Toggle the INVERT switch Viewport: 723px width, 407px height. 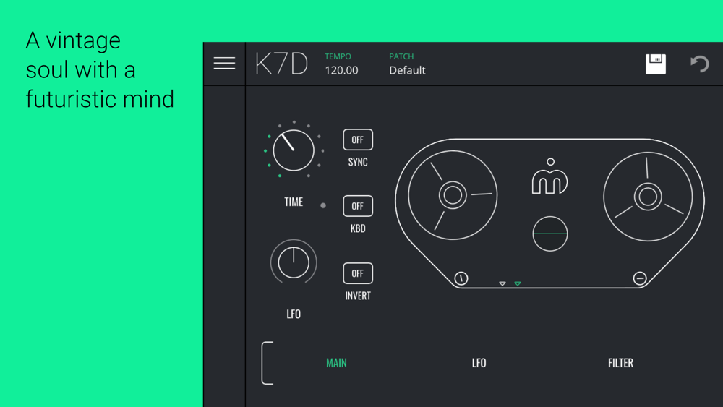click(358, 273)
